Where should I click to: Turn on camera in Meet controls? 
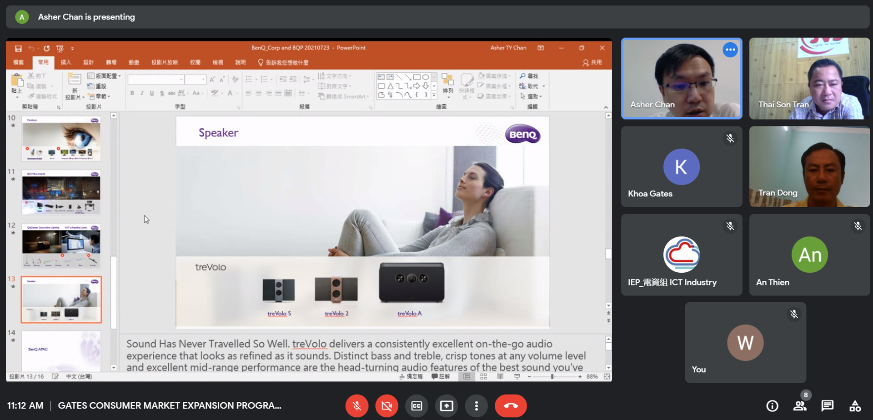tap(387, 406)
